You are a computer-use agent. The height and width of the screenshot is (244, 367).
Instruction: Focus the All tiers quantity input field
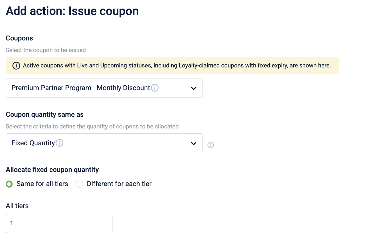pyautogui.click(x=59, y=223)
